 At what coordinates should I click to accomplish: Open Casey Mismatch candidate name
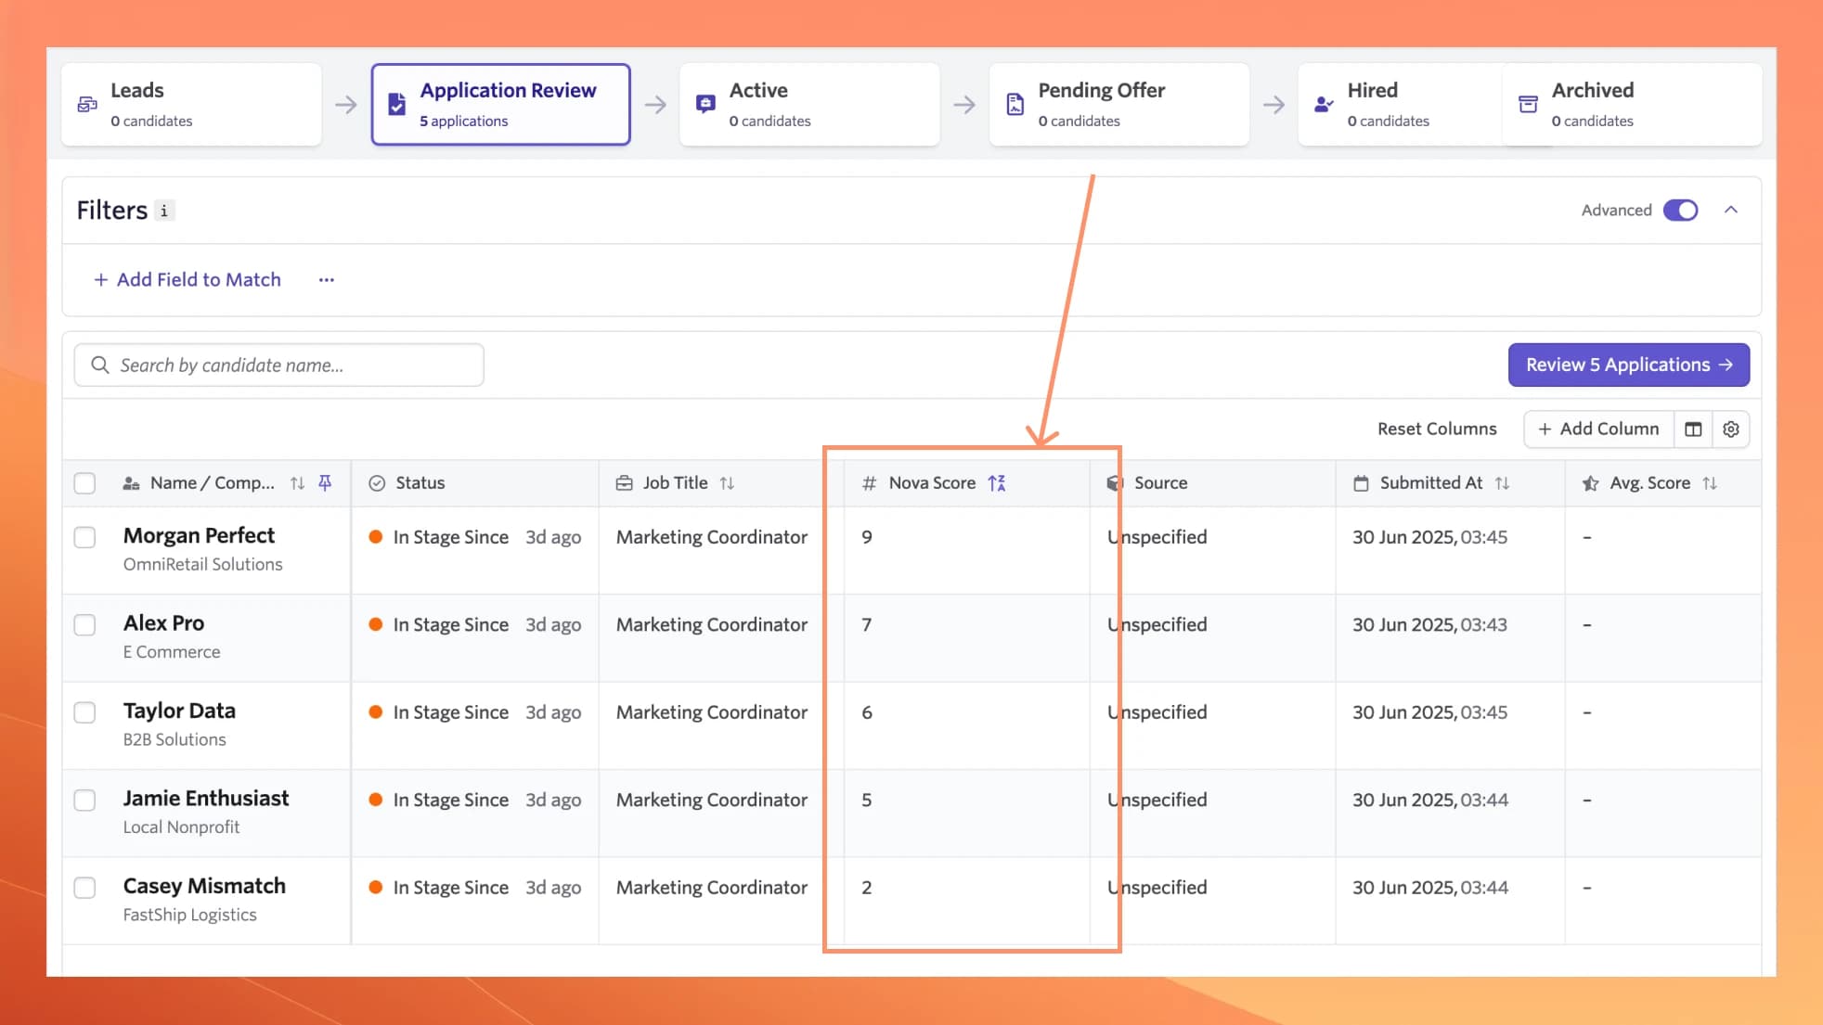pyautogui.click(x=204, y=886)
